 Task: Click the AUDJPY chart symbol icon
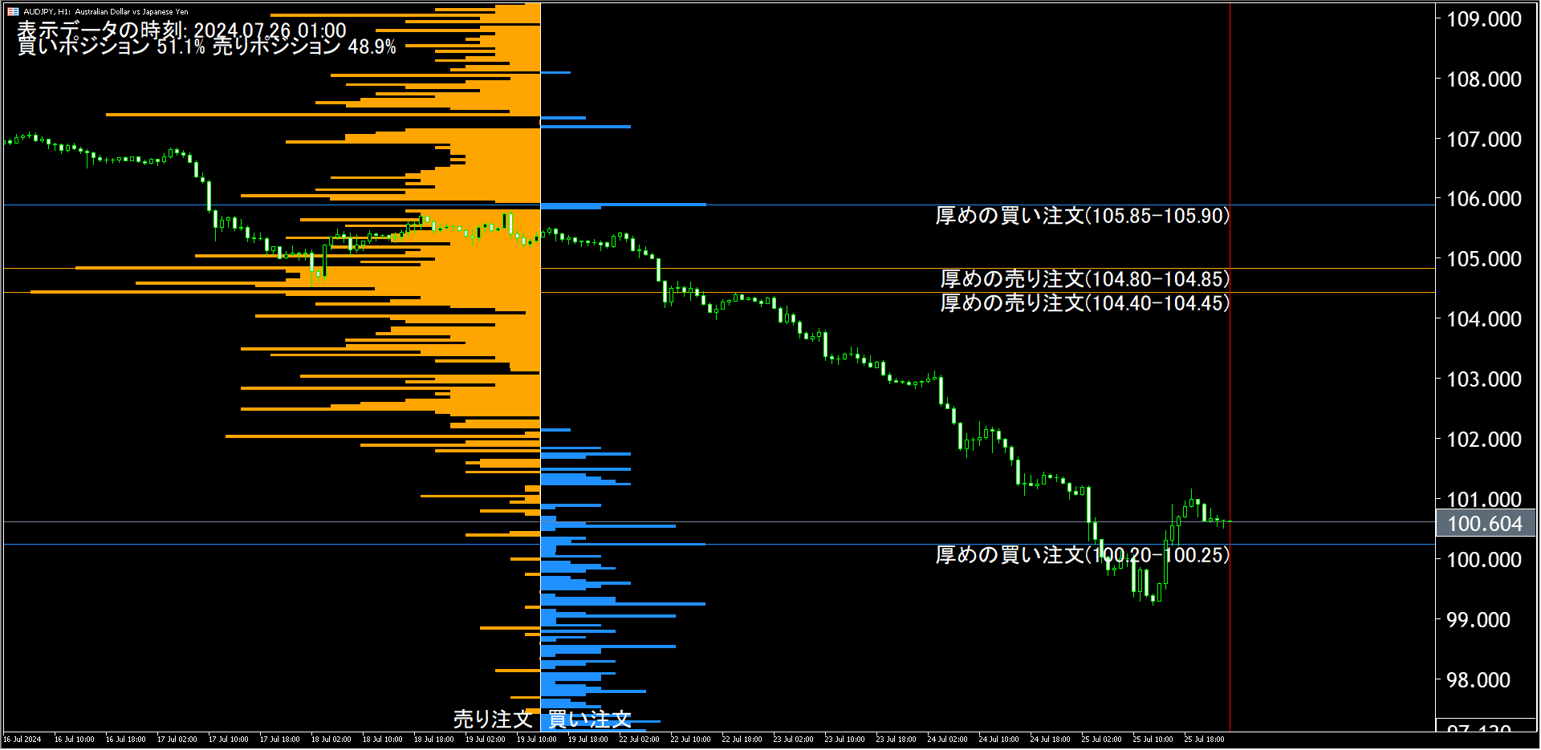(13, 11)
